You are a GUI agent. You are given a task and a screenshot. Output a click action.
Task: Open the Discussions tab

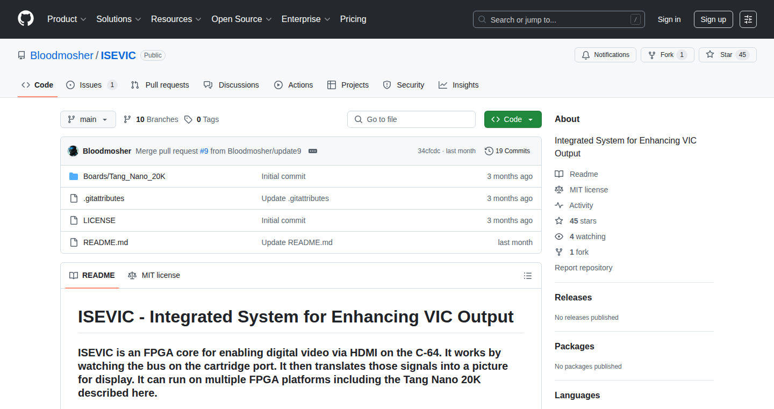pyautogui.click(x=231, y=85)
